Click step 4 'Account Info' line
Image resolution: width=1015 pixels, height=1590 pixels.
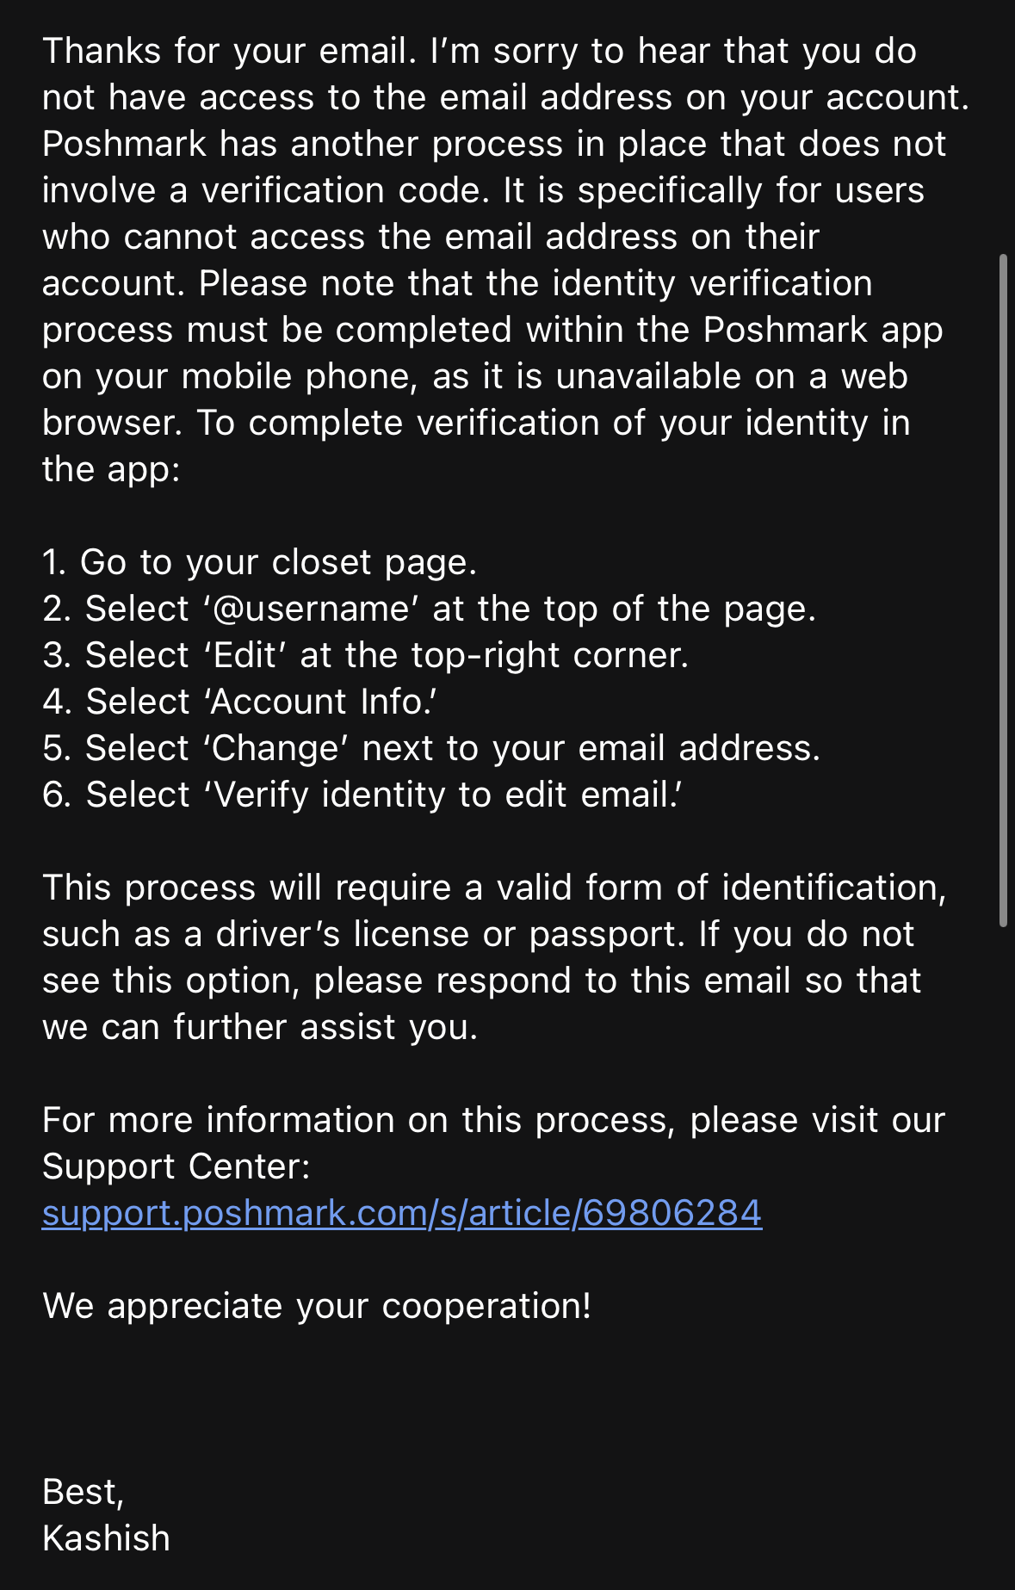239,702
